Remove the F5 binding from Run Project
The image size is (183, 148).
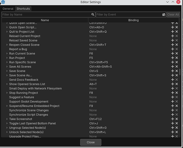pyautogui.click(x=177, y=58)
